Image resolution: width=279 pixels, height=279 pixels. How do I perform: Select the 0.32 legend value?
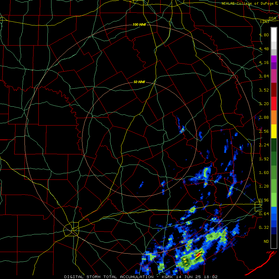(x=264, y=228)
